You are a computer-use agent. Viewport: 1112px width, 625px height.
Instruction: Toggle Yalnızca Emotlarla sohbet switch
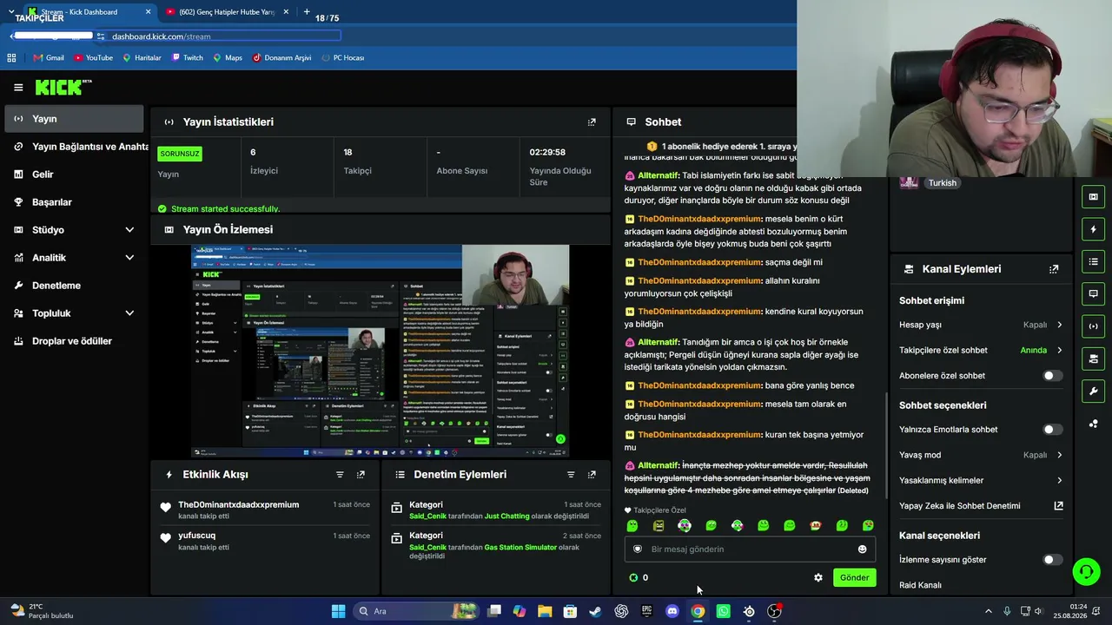(x=1052, y=430)
